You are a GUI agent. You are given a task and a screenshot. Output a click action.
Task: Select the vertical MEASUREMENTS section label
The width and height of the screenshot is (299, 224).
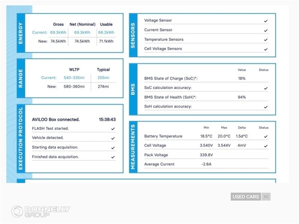(x=133, y=148)
